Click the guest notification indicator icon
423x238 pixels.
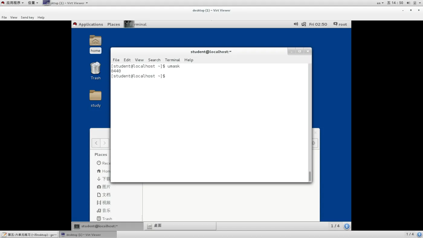coord(347,226)
